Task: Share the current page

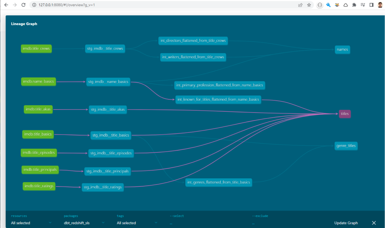Action: (x=301, y=5)
